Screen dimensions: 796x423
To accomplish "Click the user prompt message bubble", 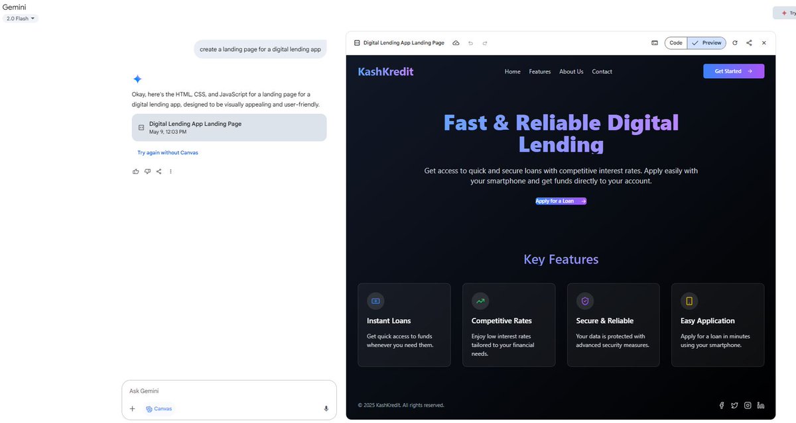I will coord(260,49).
